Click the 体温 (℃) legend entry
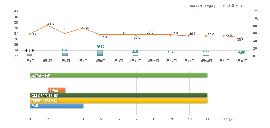This screenshot has height=128, width=270. [x=231, y=6]
